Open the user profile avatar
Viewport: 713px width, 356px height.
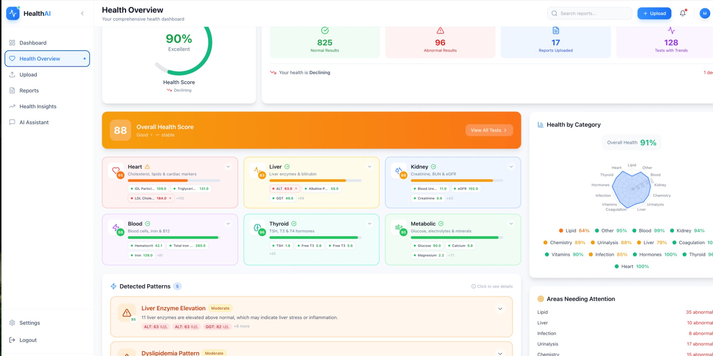click(x=704, y=13)
